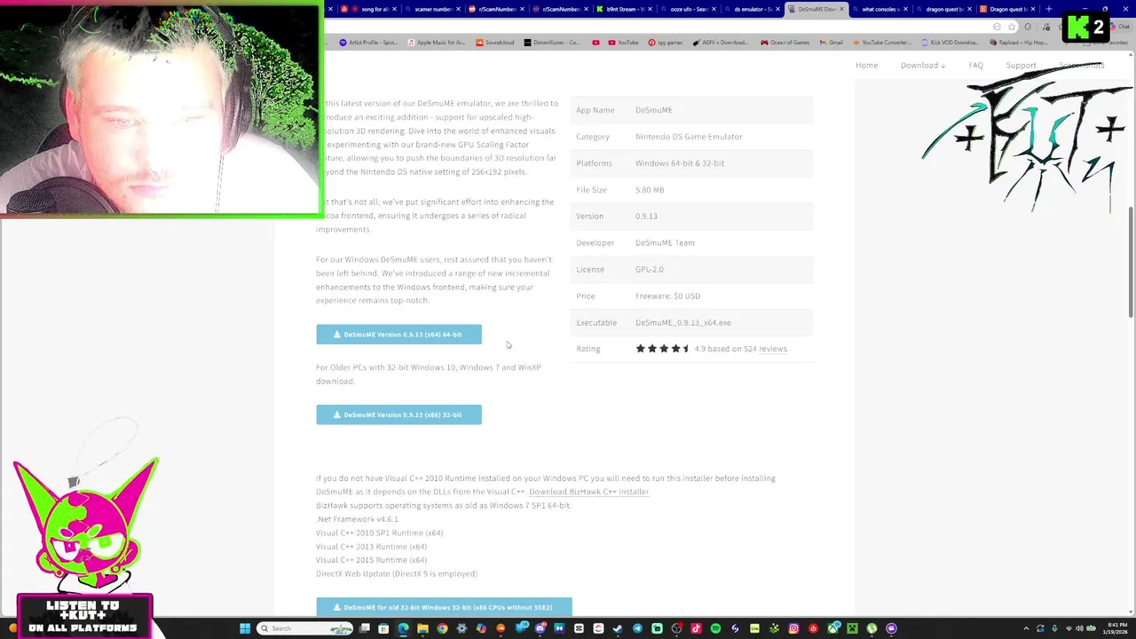Click '.Net Framework v4.6.1' line
Viewport: 1136px width, 639px height.
(357, 519)
